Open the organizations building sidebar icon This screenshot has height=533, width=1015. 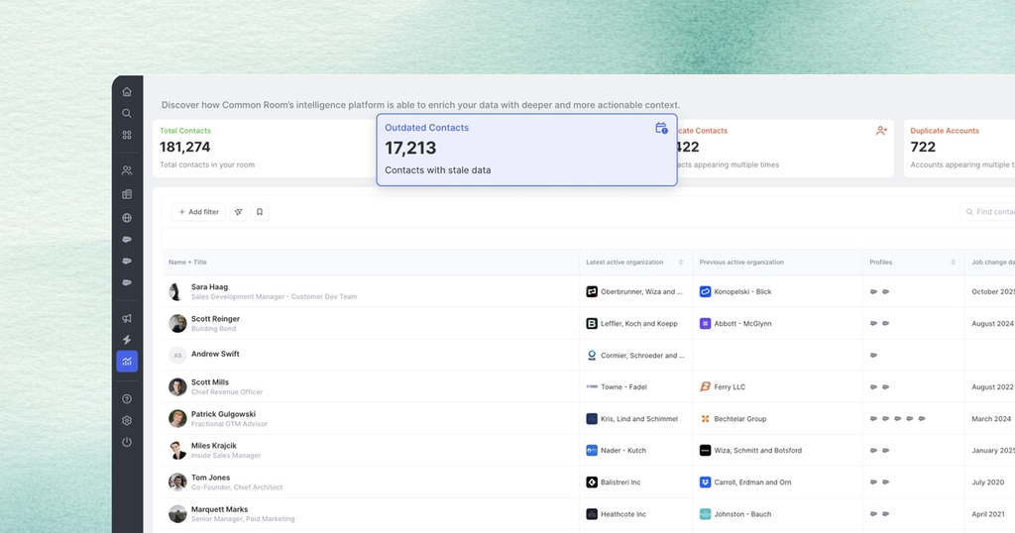(x=127, y=194)
